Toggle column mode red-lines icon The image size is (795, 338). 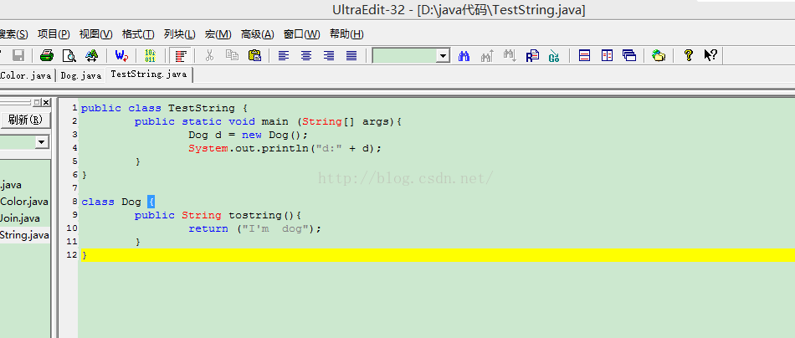(179, 55)
